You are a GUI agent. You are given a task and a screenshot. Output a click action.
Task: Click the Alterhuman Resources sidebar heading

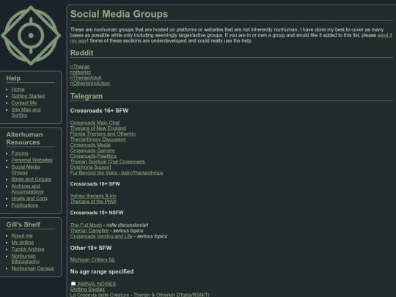[24, 139]
